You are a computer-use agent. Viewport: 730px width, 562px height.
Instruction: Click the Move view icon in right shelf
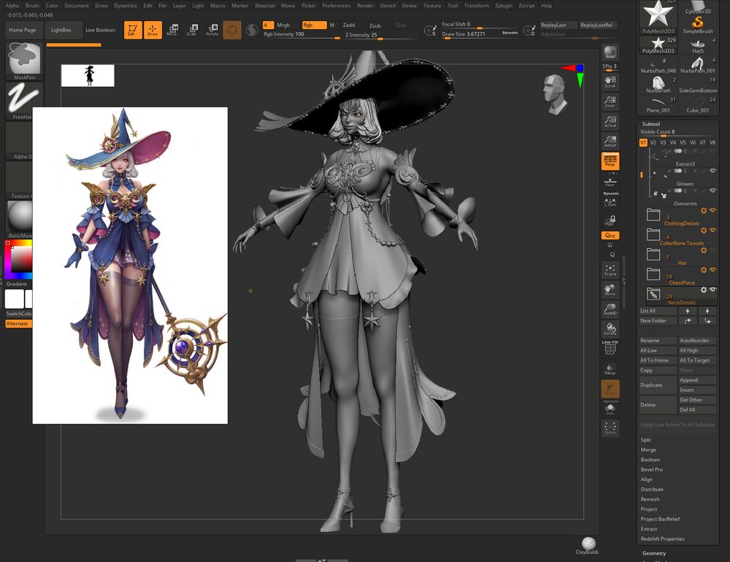610,290
